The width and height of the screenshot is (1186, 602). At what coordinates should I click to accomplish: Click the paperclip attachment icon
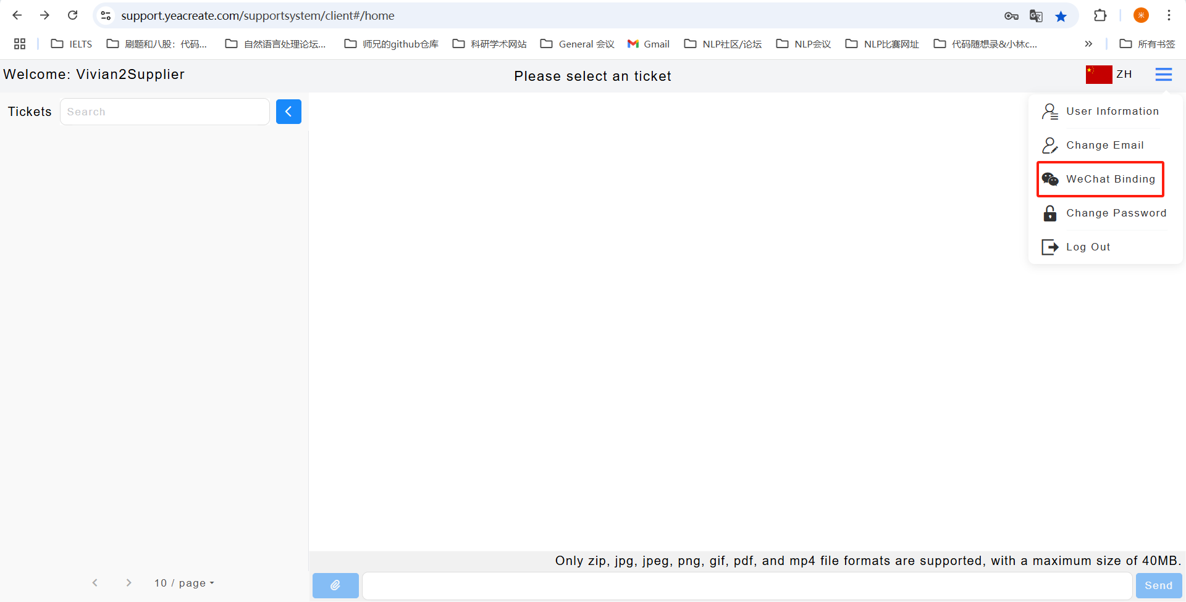[335, 585]
